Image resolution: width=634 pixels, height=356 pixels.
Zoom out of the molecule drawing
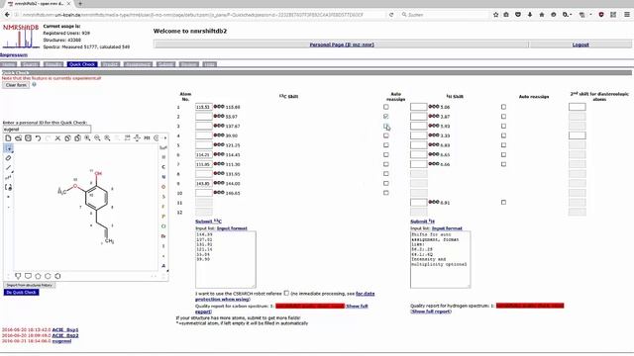pyautogui.click(x=97, y=138)
